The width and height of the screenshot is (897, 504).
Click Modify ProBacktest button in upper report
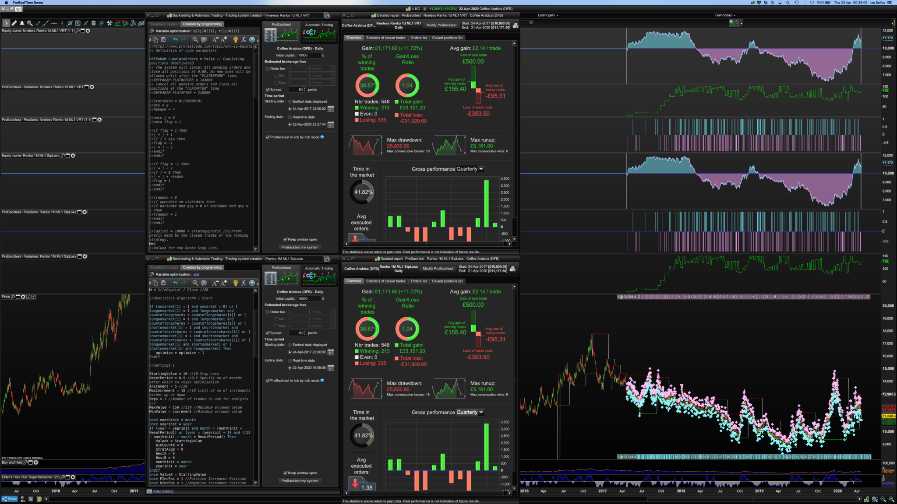pos(441,25)
